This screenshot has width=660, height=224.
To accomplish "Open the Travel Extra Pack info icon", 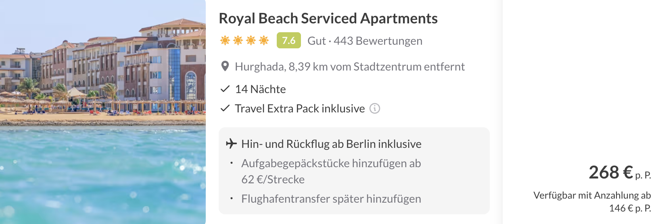I will 375,108.
